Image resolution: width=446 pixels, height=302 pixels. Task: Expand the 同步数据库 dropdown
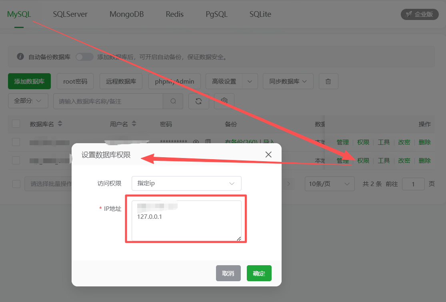coord(288,81)
